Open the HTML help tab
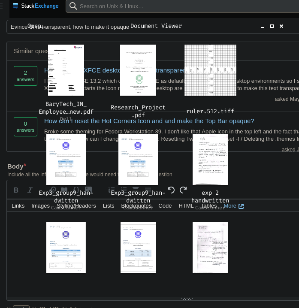 (186, 205)
